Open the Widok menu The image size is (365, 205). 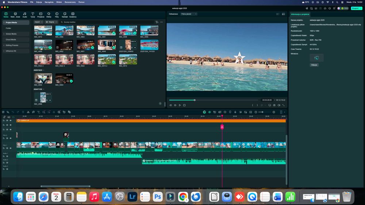(x=59, y=2)
